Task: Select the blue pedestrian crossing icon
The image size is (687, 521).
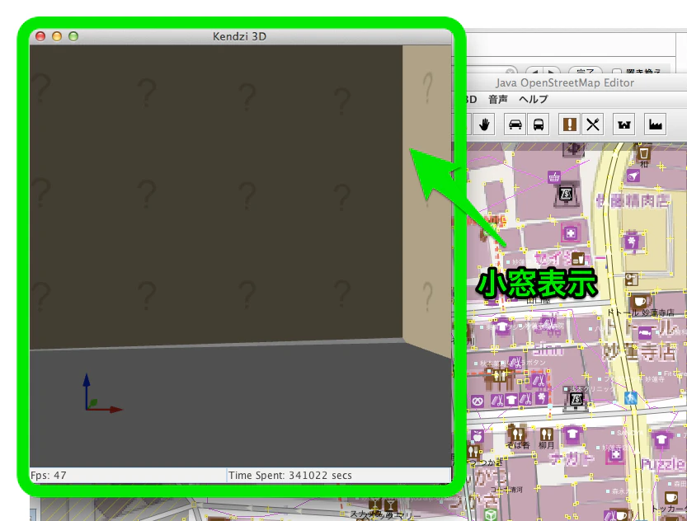Action: click(x=630, y=397)
